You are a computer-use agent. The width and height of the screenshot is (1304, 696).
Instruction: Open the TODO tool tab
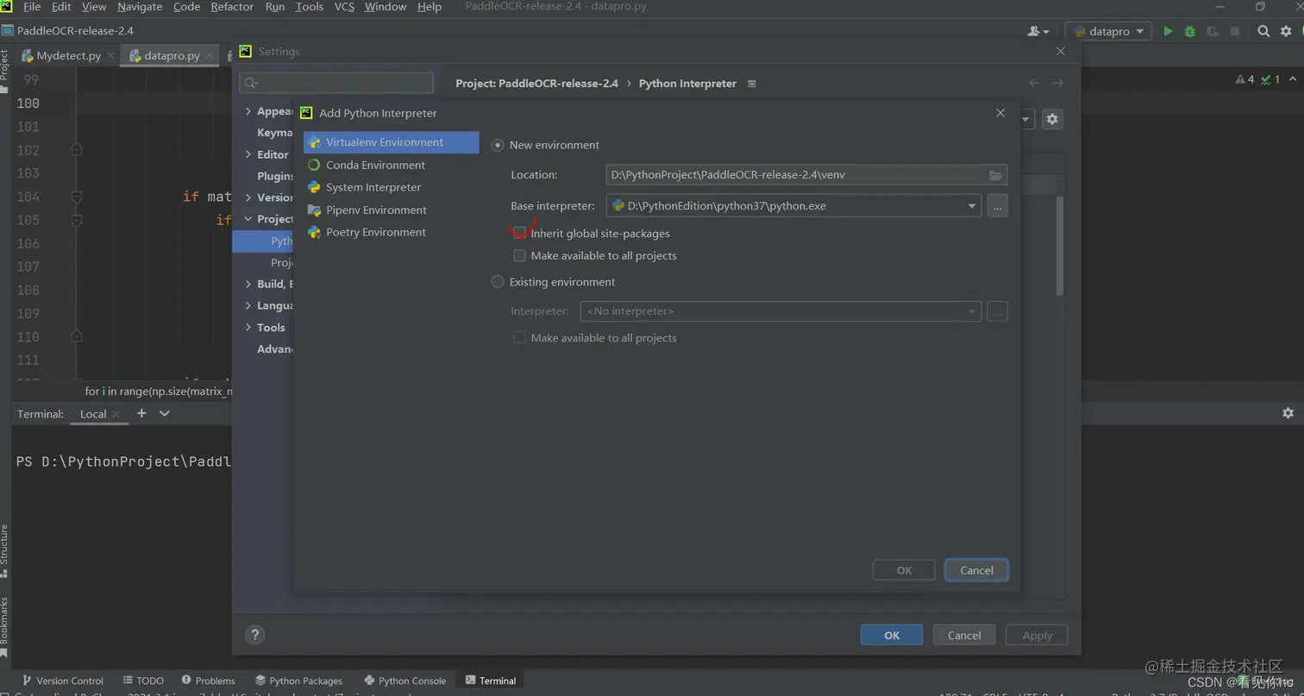143,680
